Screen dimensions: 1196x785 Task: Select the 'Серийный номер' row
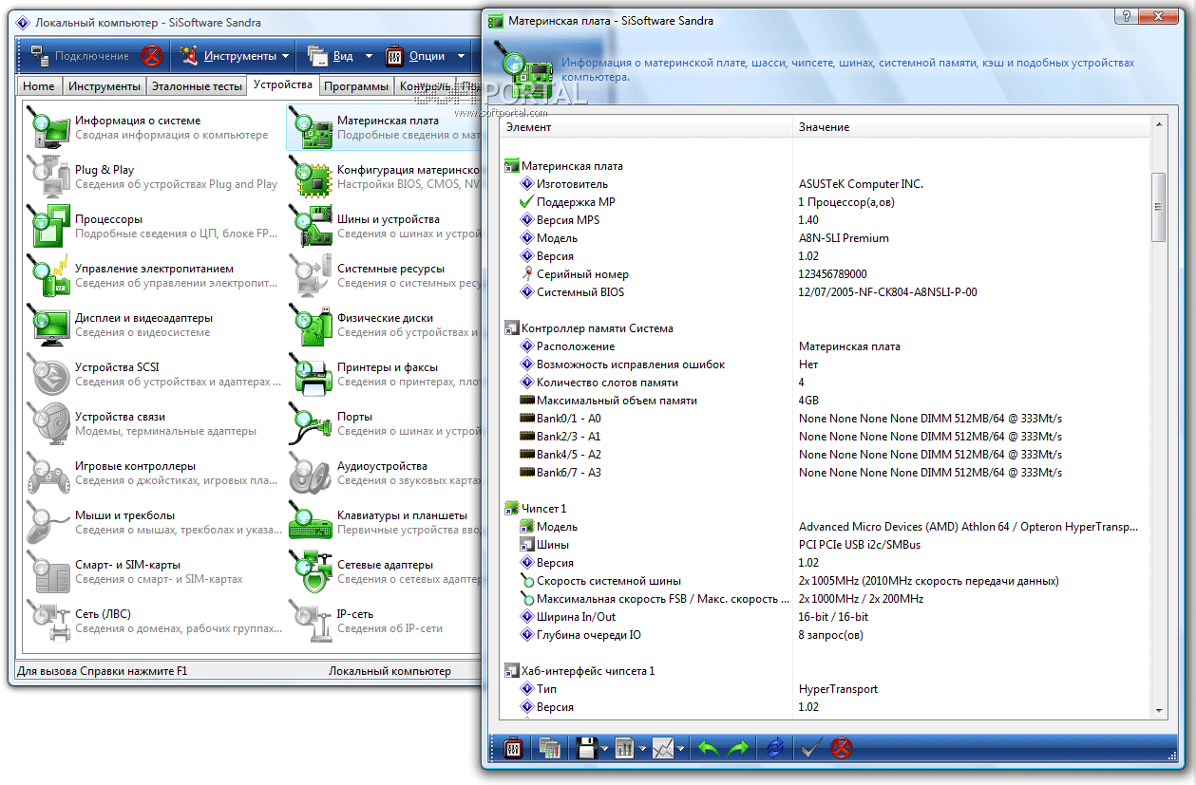[826, 274]
